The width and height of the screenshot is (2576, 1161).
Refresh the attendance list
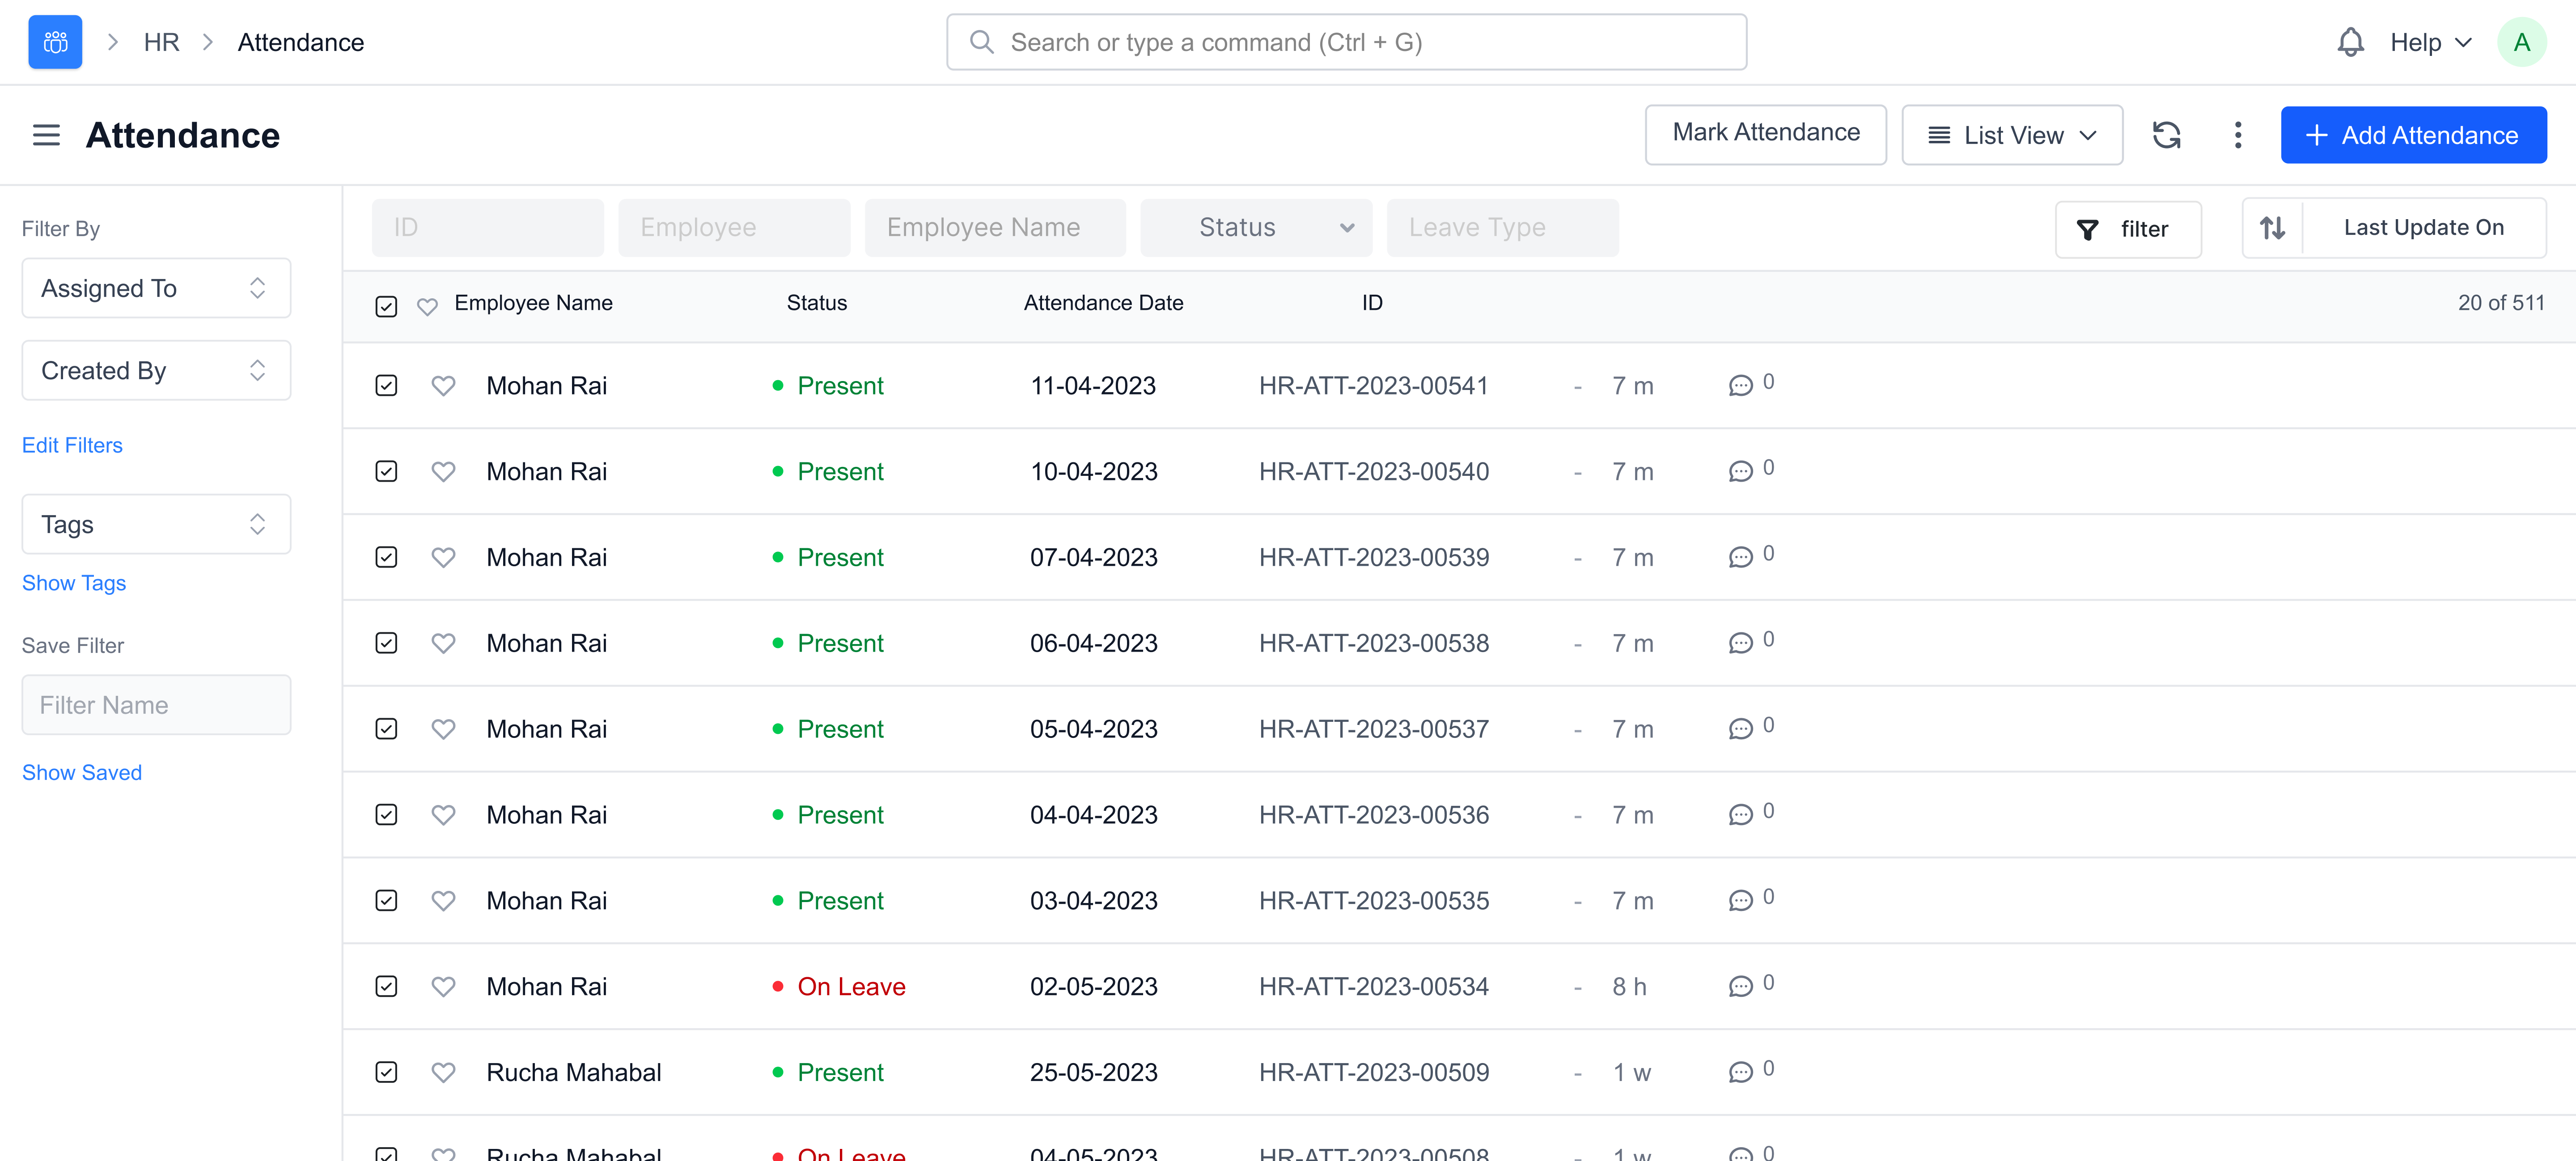[2166, 135]
